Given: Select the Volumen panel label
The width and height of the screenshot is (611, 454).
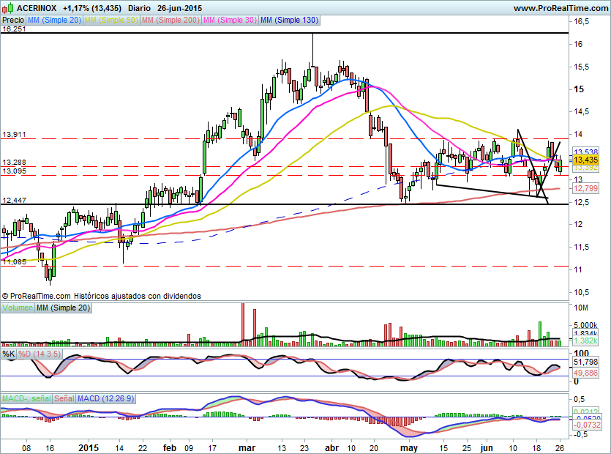Looking at the screenshot, I should tap(18, 308).
